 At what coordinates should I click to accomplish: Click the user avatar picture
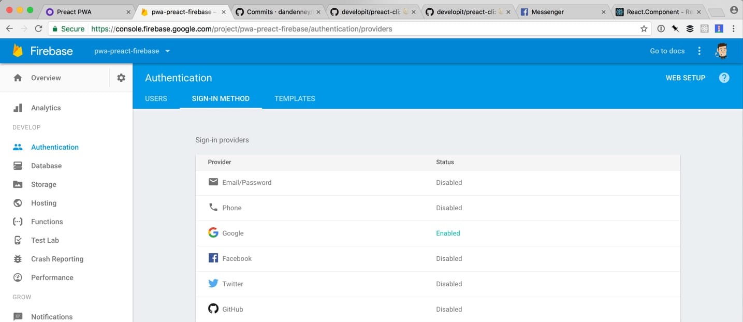pos(722,51)
